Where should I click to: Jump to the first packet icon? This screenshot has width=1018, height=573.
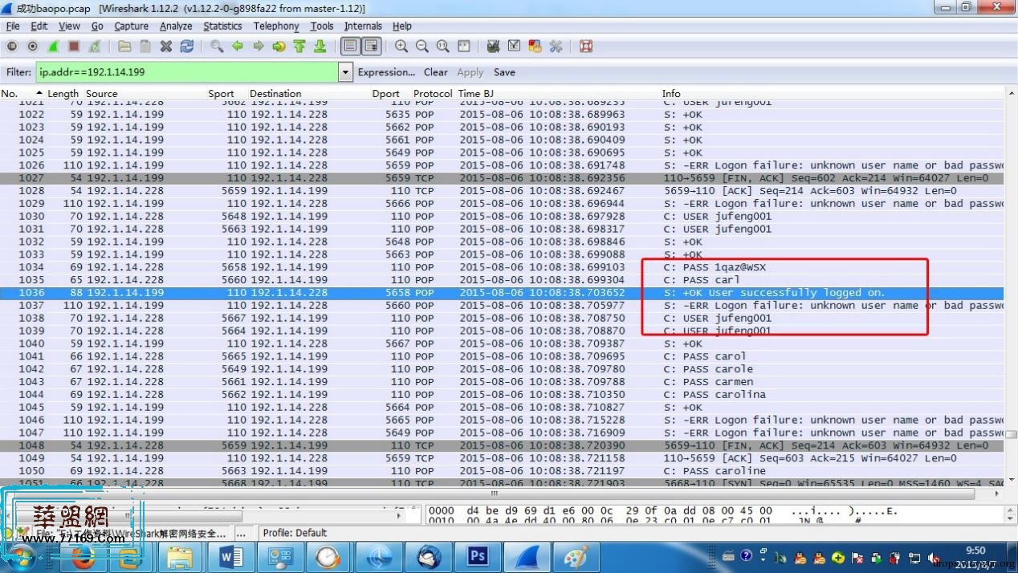coord(299,47)
